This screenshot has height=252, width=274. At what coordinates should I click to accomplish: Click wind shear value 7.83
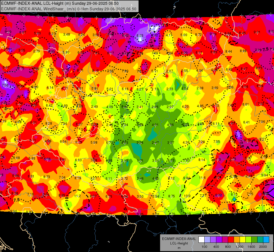[x=186, y=160]
